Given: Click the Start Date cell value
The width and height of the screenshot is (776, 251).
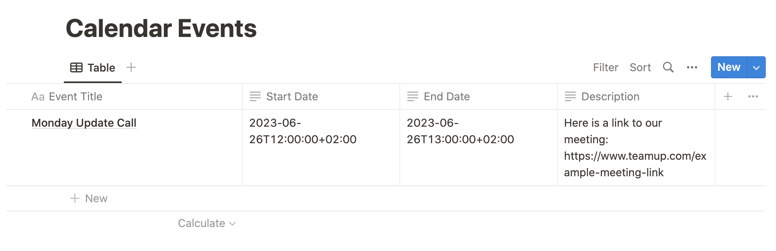Looking at the screenshot, I should (x=303, y=131).
